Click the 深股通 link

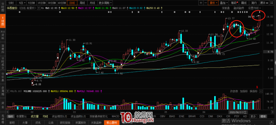coord(226,8)
